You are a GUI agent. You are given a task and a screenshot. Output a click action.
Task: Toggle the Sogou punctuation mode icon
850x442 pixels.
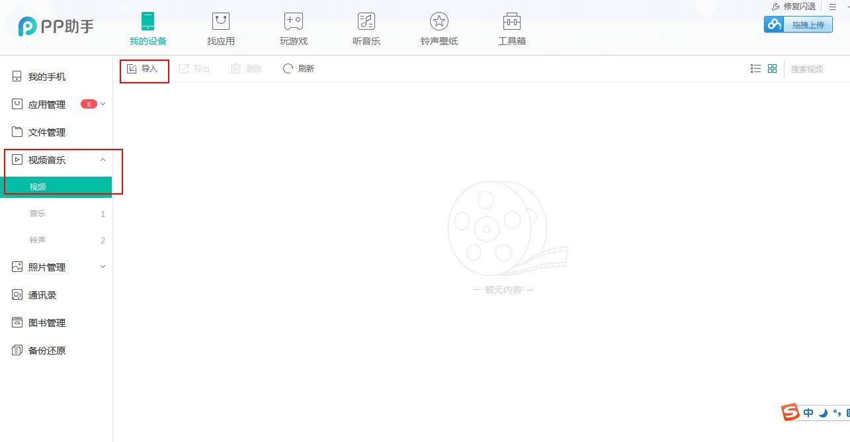click(x=836, y=414)
